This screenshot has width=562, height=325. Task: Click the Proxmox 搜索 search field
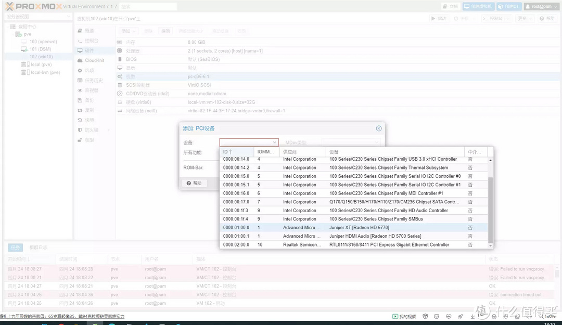coord(148,6)
